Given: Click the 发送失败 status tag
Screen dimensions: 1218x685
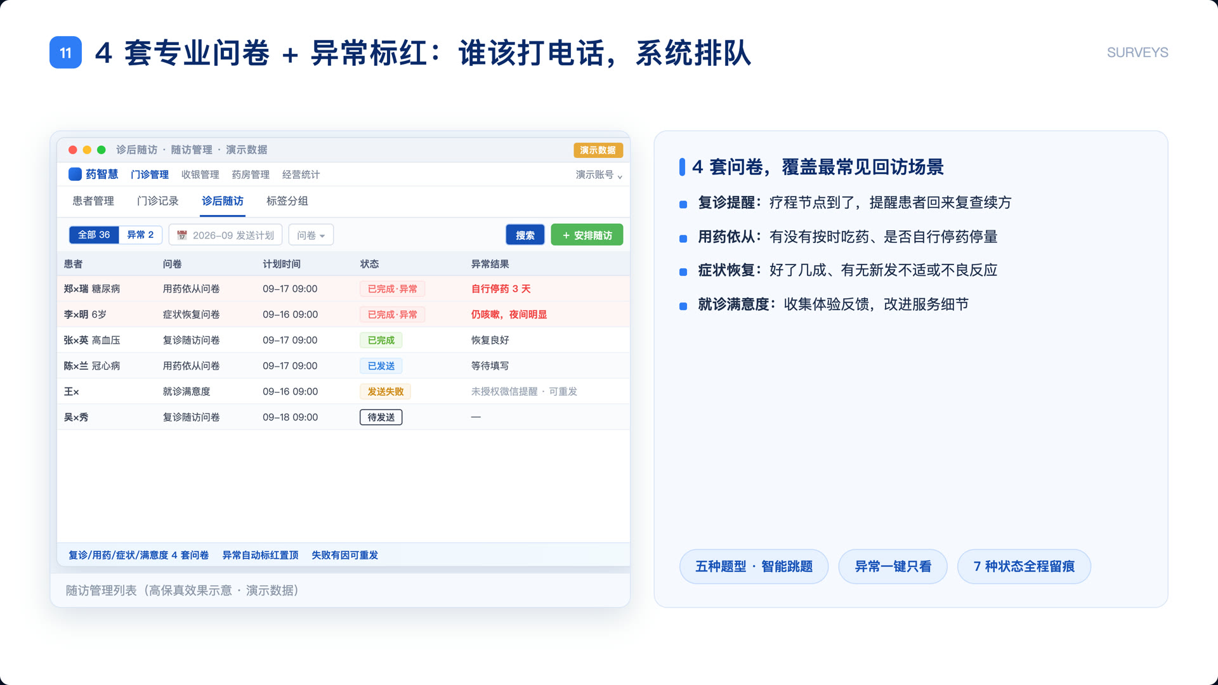Looking at the screenshot, I should pyautogui.click(x=386, y=391).
